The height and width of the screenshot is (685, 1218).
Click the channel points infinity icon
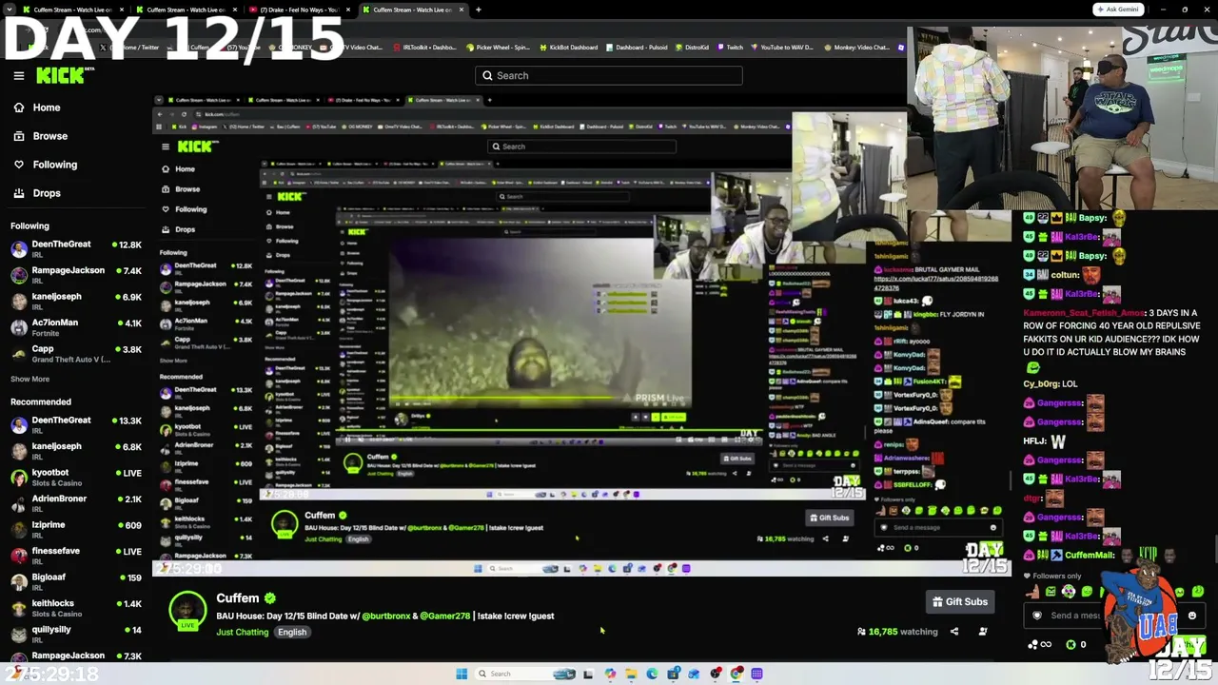point(1040,644)
